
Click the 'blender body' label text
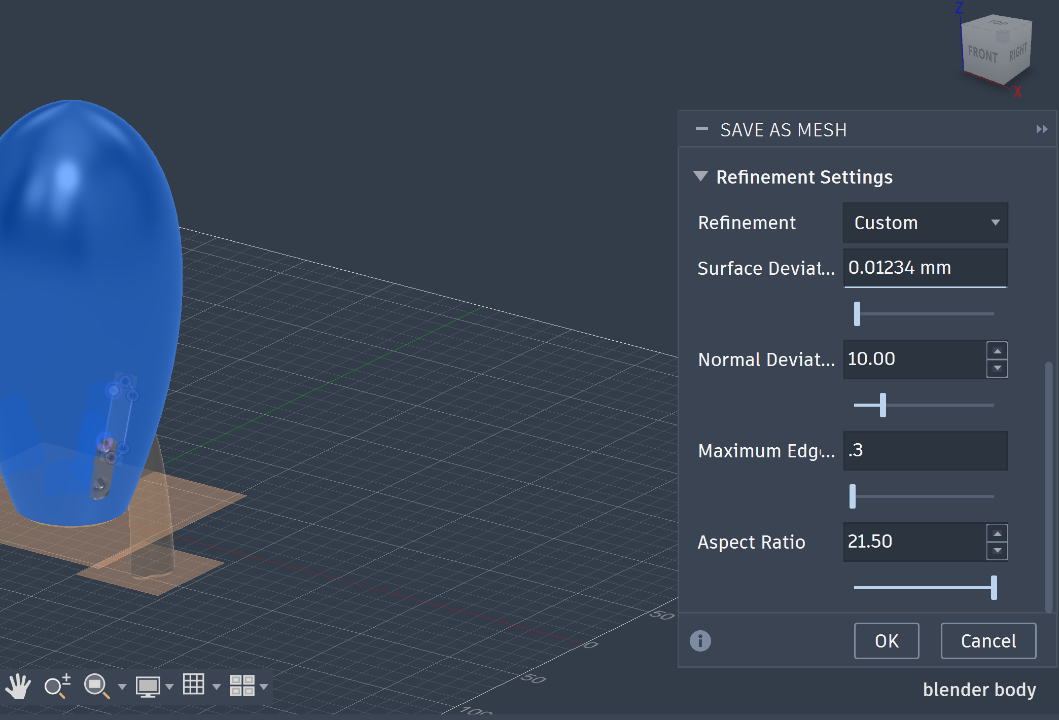pyautogui.click(x=979, y=690)
